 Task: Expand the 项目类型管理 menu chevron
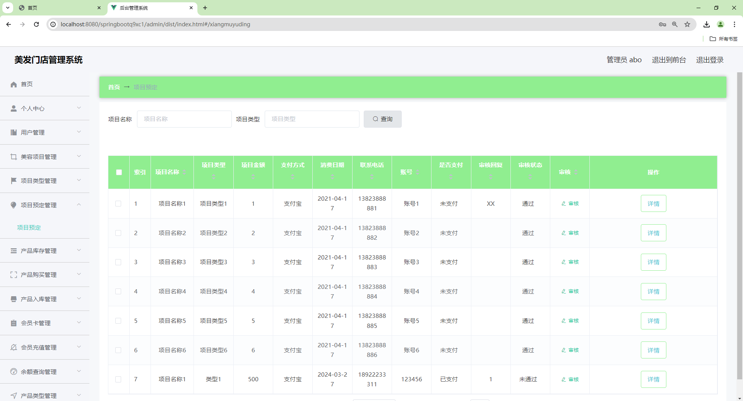pyautogui.click(x=79, y=180)
